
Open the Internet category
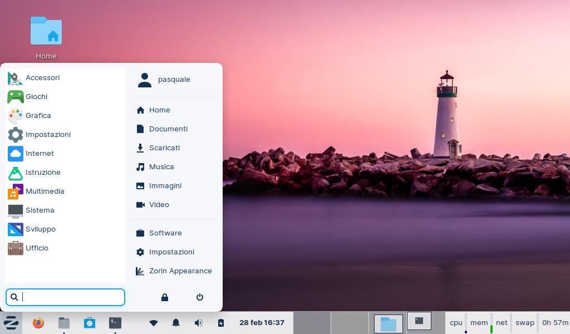66,154
